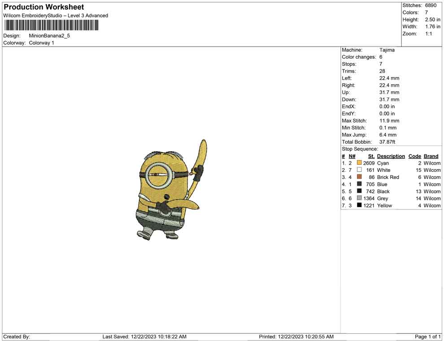Click the Total Bobbin value 37.87ft
This screenshot has height=341, width=444.
(387, 142)
